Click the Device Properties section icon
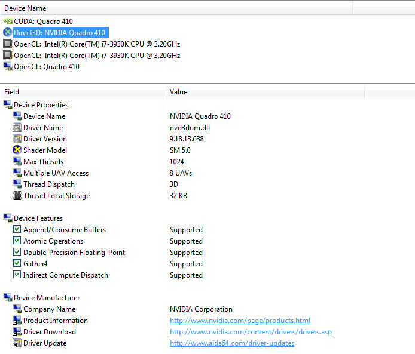This screenshot has height=354, width=415. click(8, 104)
